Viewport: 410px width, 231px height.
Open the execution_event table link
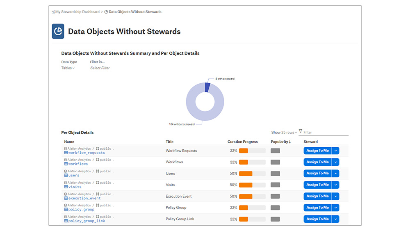[84, 198]
